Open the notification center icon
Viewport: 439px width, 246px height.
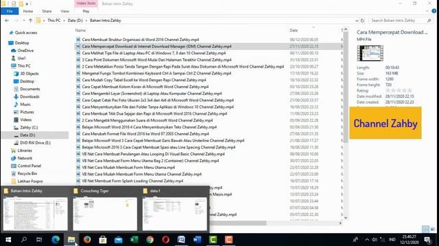(427, 240)
